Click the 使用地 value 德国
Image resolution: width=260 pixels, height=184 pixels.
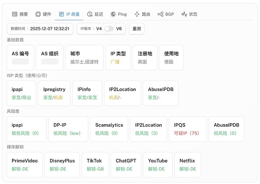click(169, 62)
